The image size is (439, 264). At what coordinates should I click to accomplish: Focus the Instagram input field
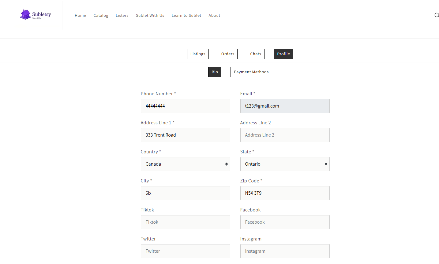point(285,251)
